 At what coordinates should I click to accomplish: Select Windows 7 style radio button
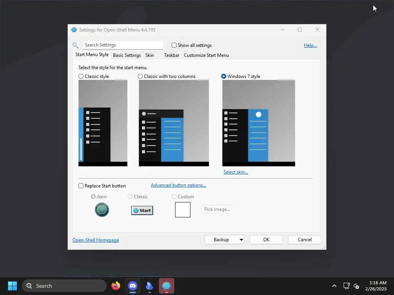click(224, 76)
